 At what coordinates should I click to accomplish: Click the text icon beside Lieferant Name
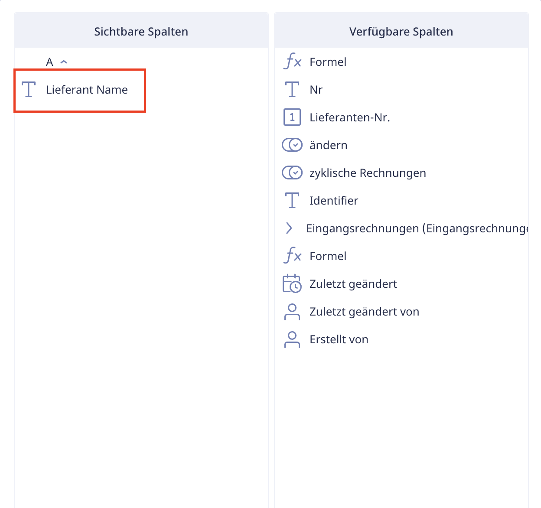[29, 90]
